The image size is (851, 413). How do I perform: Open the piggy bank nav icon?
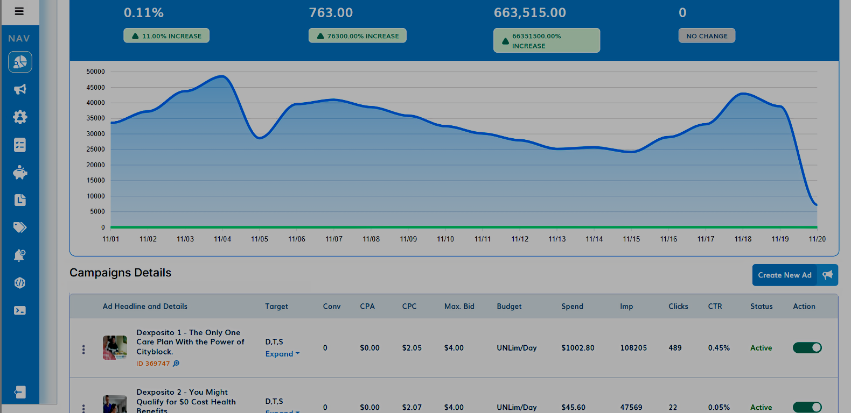coord(20,173)
